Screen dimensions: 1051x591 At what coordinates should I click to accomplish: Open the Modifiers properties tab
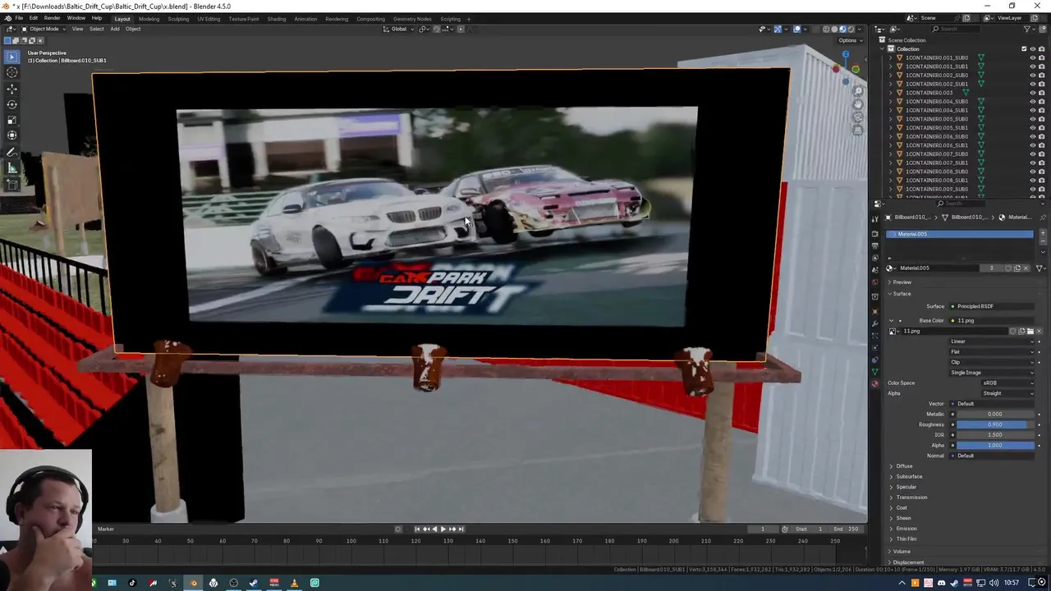pyautogui.click(x=874, y=323)
